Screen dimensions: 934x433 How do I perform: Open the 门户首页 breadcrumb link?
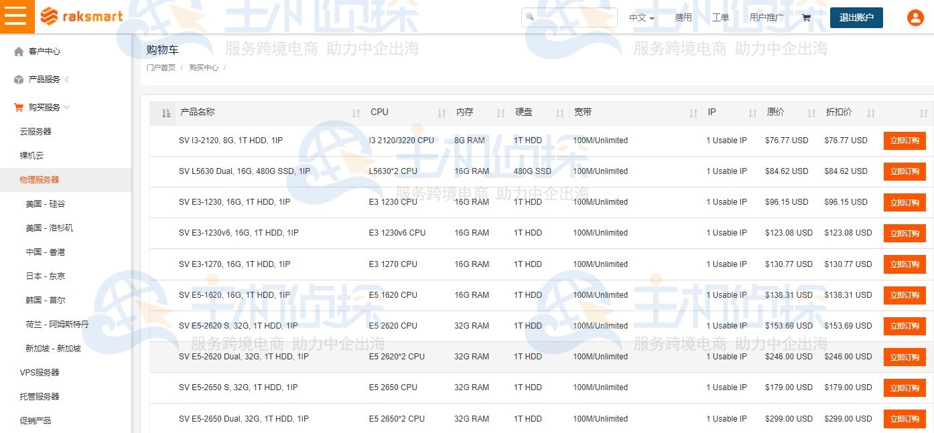160,68
